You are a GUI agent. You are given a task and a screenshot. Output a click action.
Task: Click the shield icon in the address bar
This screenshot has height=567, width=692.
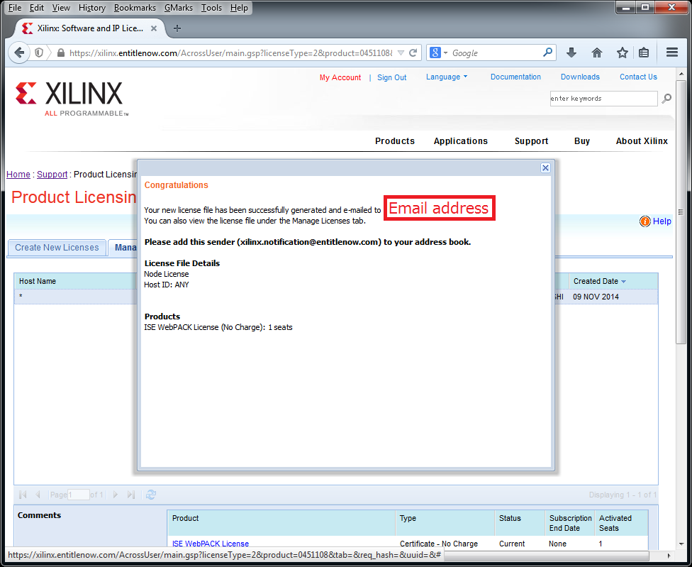(x=39, y=53)
